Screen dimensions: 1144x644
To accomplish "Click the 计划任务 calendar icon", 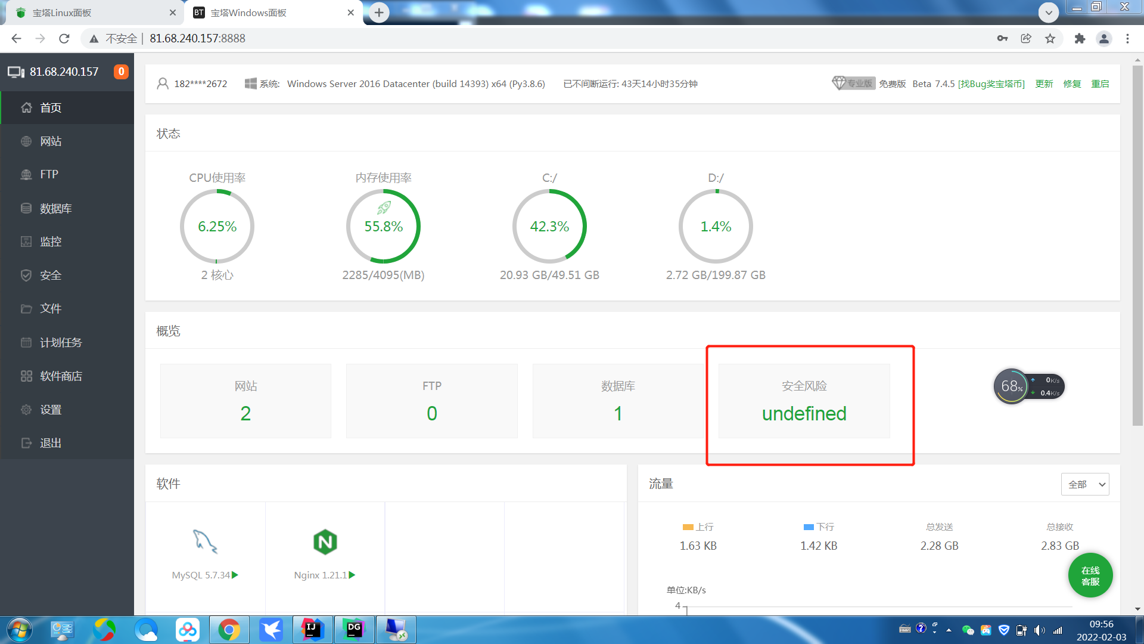I will (x=26, y=342).
